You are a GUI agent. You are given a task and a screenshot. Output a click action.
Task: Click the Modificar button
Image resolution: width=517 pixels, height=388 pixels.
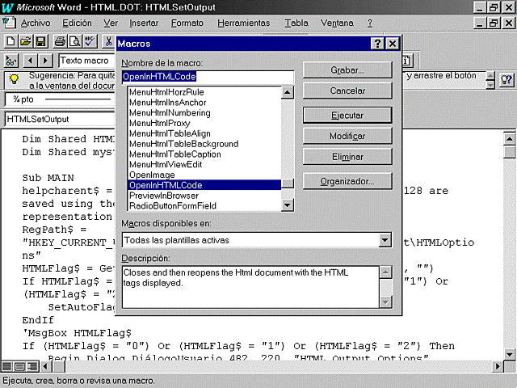pyautogui.click(x=347, y=136)
